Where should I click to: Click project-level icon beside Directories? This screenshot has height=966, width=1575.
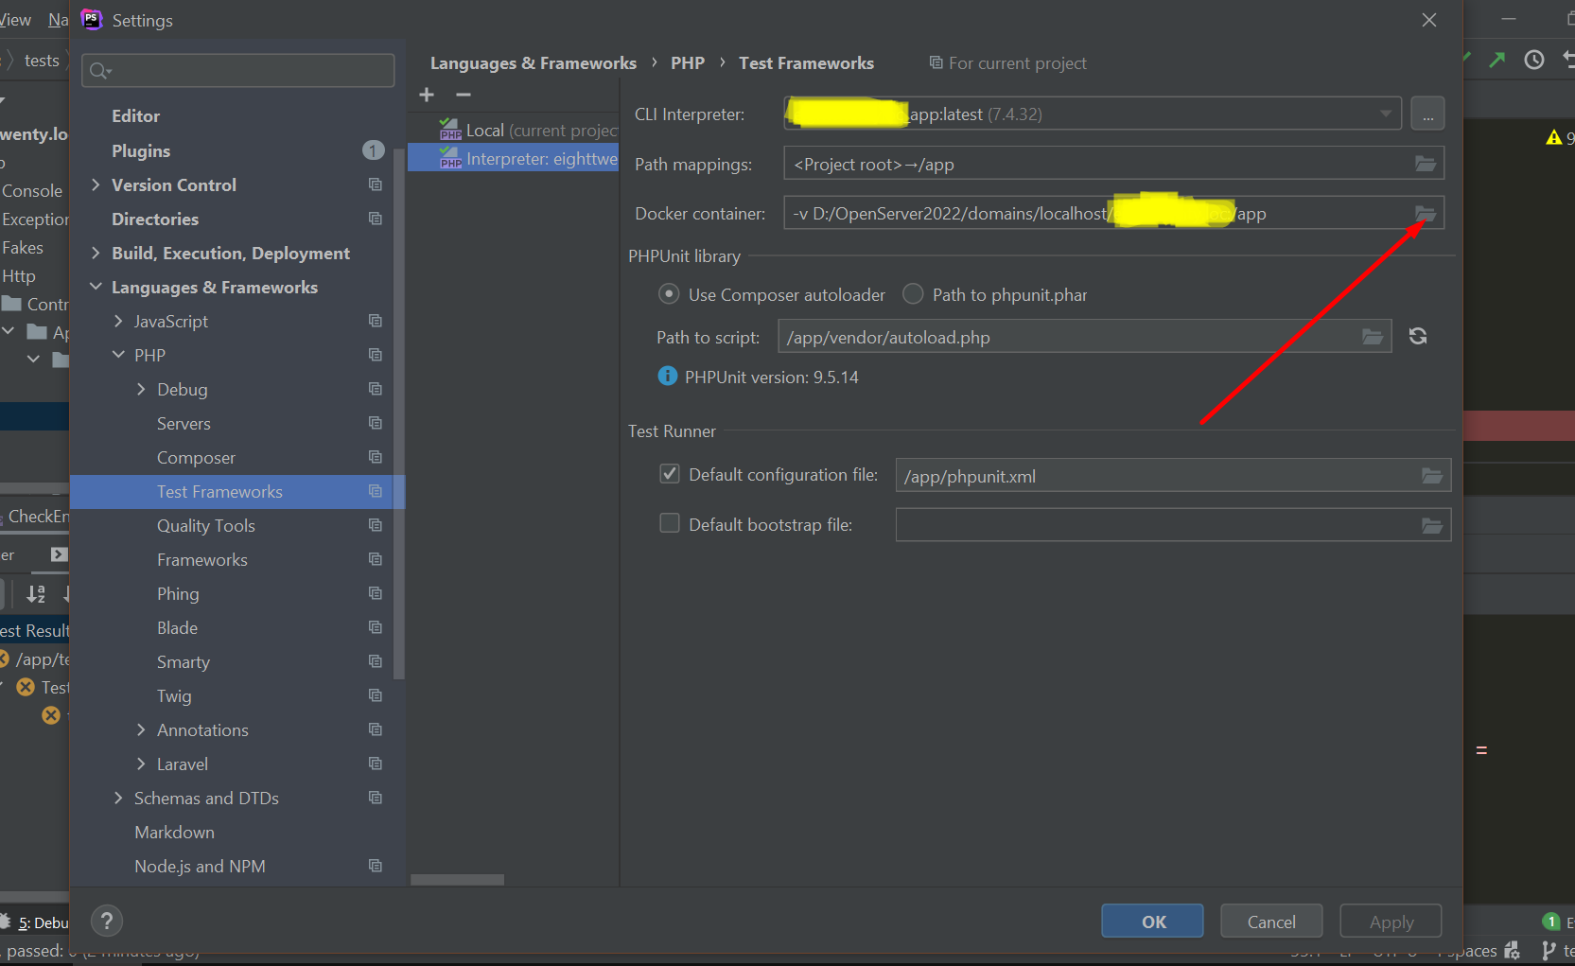[376, 219]
